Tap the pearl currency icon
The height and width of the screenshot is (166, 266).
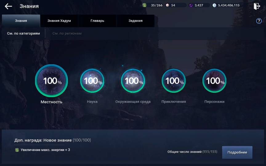point(167,5)
